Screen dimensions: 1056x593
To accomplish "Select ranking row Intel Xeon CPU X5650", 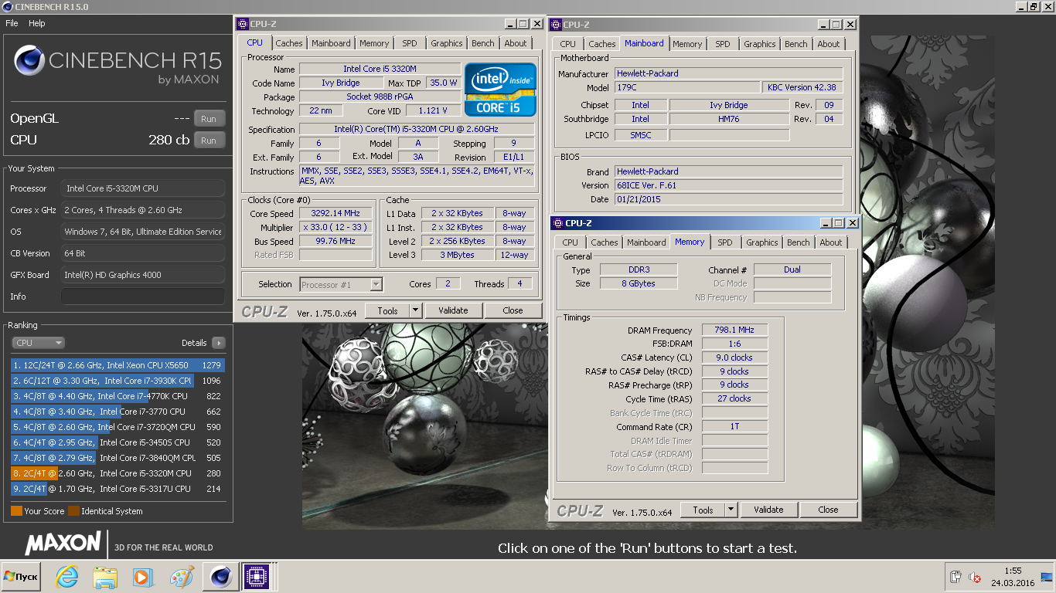I will [x=117, y=365].
